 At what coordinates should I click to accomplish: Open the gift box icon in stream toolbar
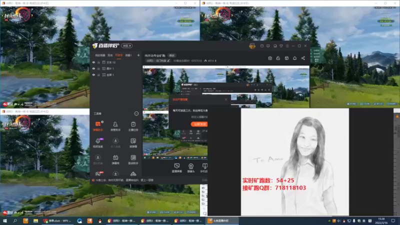[270, 58]
